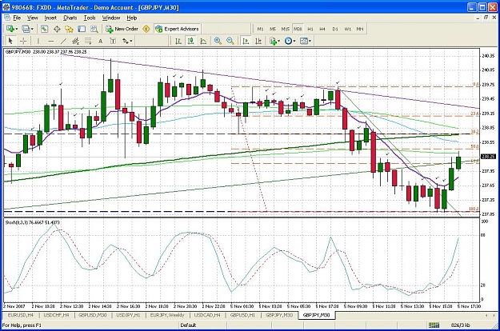The width and height of the screenshot is (500, 331).
Task: Click the connection status bars icon
Action: point(434,325)
